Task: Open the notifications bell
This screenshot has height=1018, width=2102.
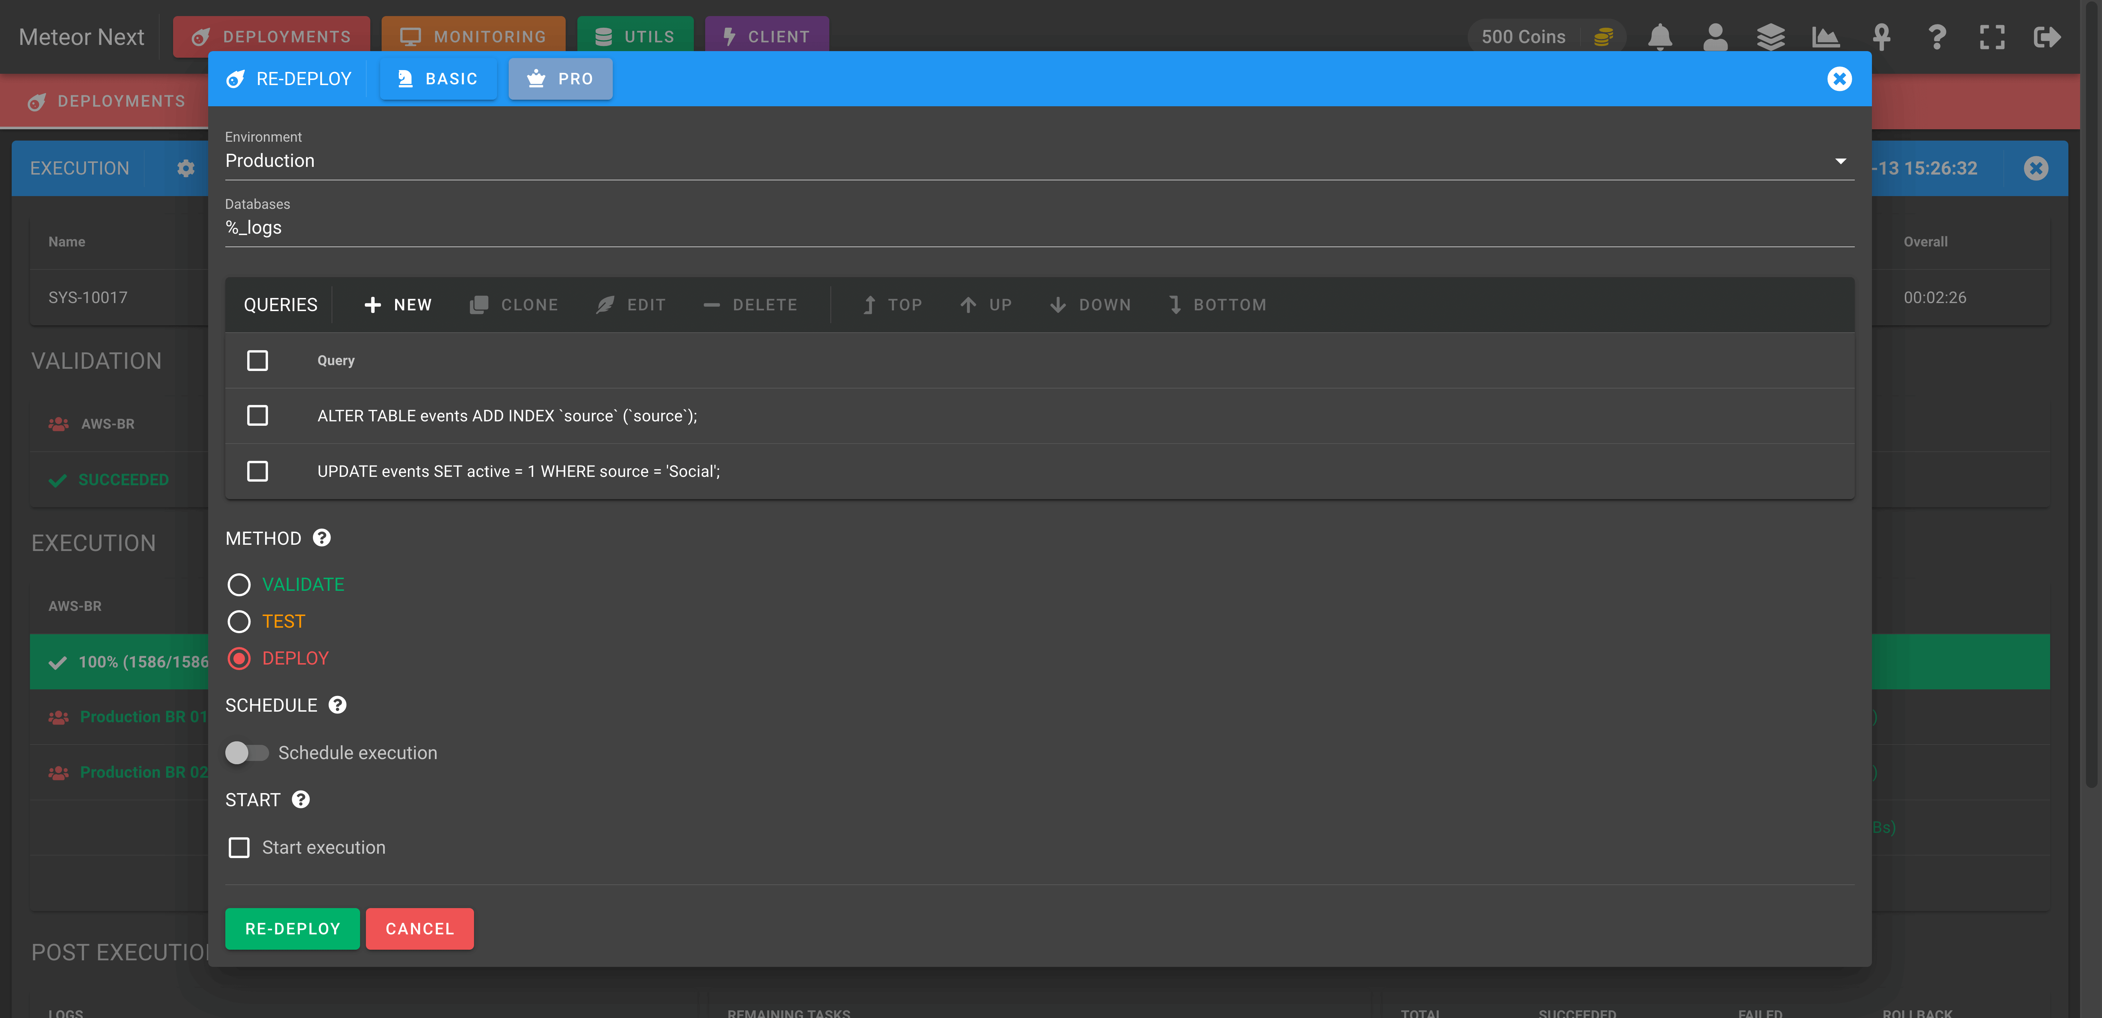Action: [x=1660, y=37]
